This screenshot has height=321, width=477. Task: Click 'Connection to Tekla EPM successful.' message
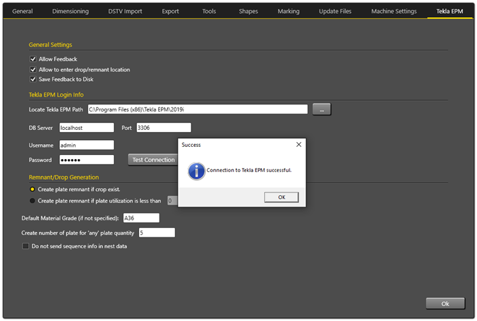pyautogui.click(x=249, y=170)
